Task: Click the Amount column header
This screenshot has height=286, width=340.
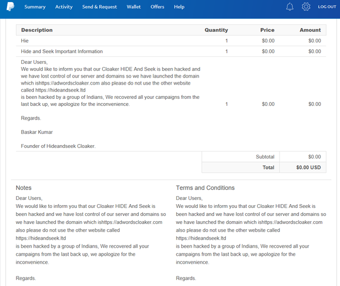Action: click(x=310, y=30)
